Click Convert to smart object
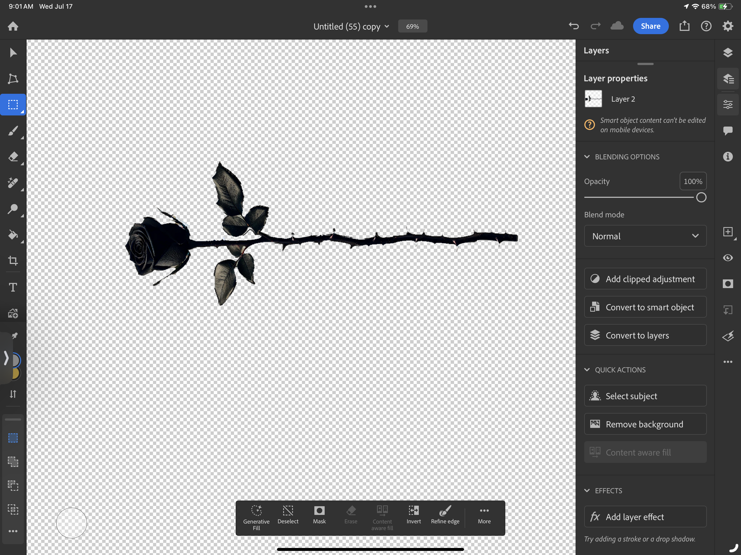Image resolution: width=741 pixels, height=555 pixels. (x=645, y=307)
